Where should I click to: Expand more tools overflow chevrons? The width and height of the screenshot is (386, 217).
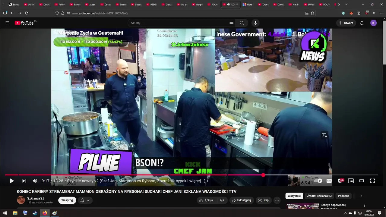click(x=374, y=13)
